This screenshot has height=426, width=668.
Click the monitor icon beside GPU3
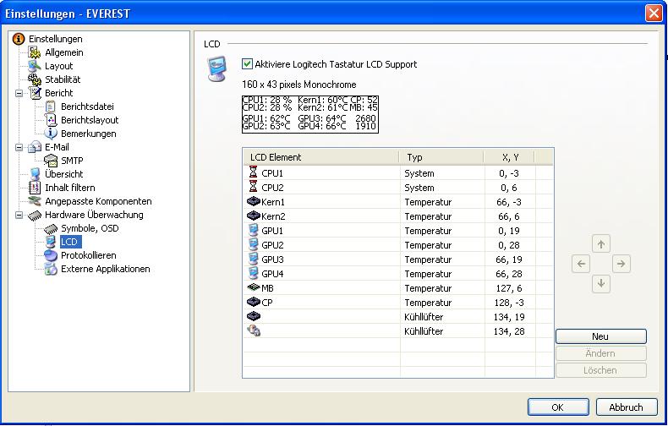[253, 259]
